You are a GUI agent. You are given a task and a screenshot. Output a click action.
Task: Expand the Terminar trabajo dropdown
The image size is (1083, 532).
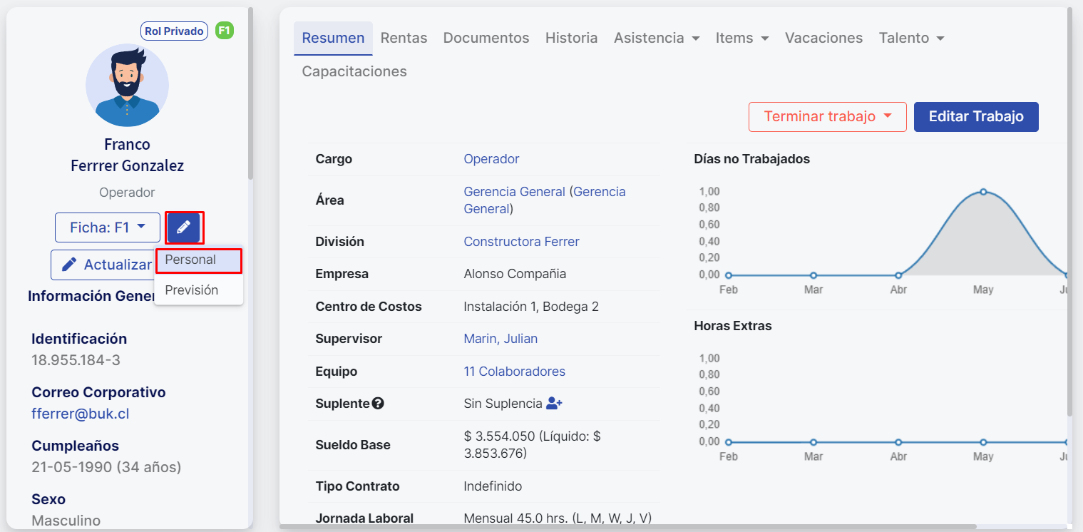tap(827, 117)
